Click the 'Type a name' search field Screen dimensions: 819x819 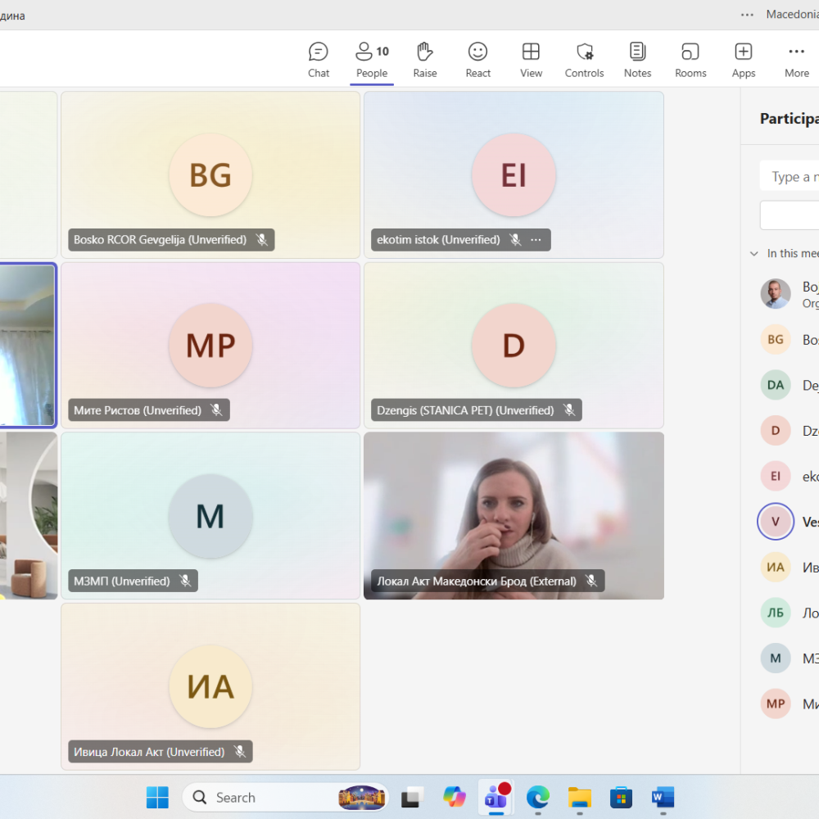tap(790, 177)
